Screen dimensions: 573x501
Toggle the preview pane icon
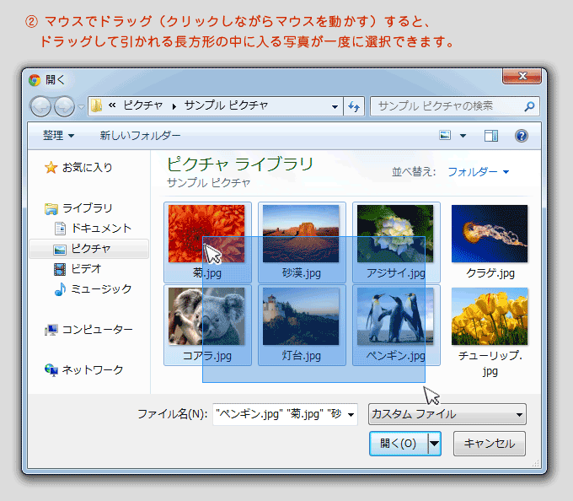point(491,136)
